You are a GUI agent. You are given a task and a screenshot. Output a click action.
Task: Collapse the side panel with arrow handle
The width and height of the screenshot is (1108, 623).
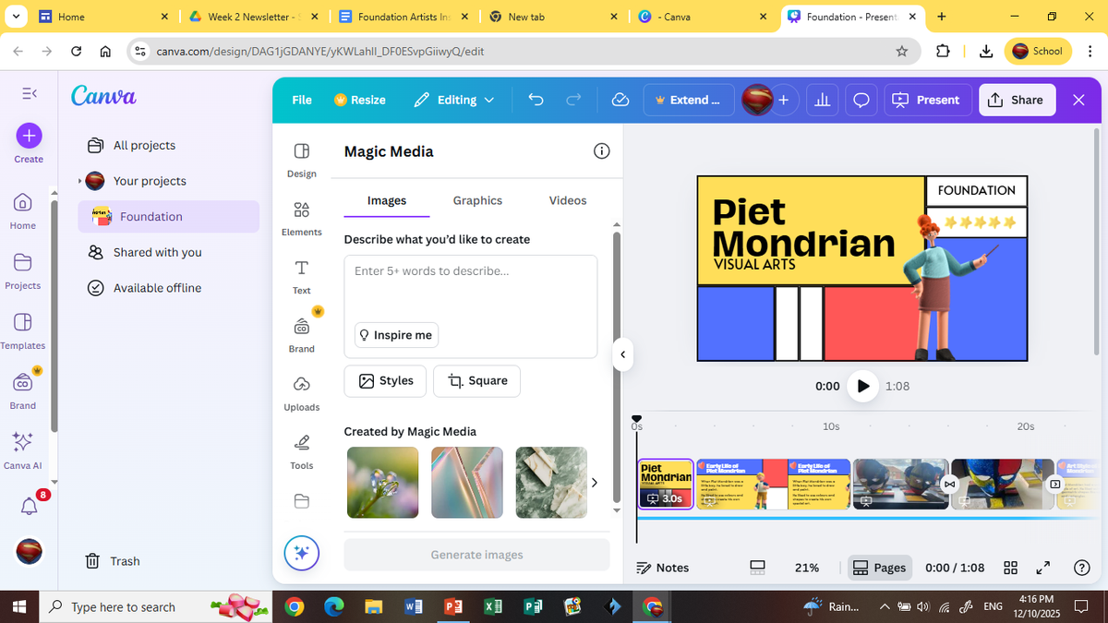click(x=623, y=354)
